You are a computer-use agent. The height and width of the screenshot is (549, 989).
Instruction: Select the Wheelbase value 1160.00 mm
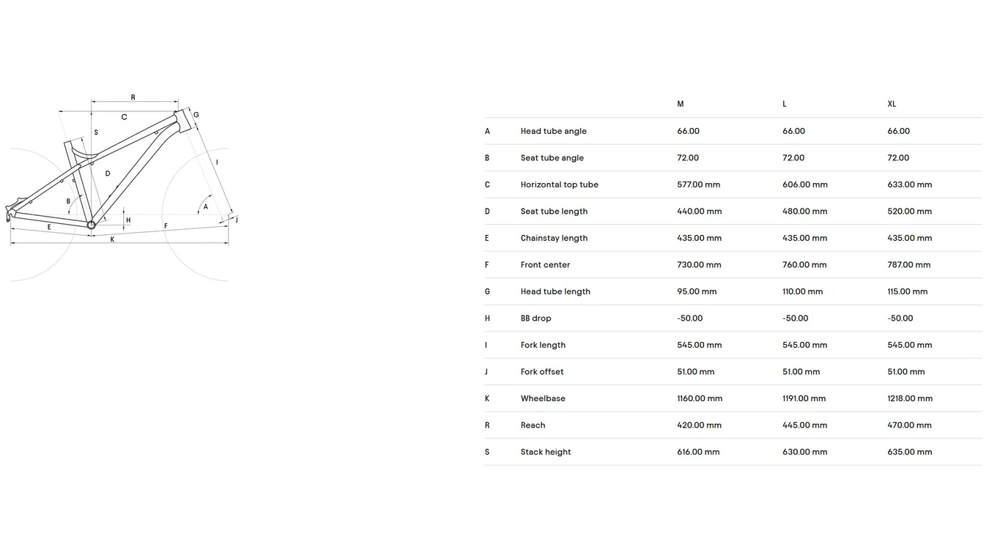(699, 399)
